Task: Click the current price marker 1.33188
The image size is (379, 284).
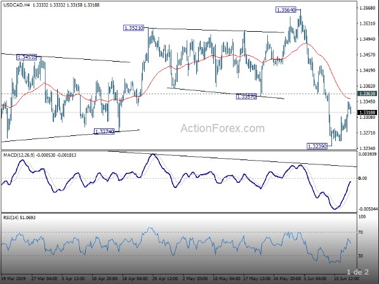Action: pyautogui.click(x=367, y=112)
